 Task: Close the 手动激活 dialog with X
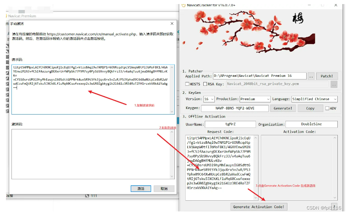click(x=172, y=23)
